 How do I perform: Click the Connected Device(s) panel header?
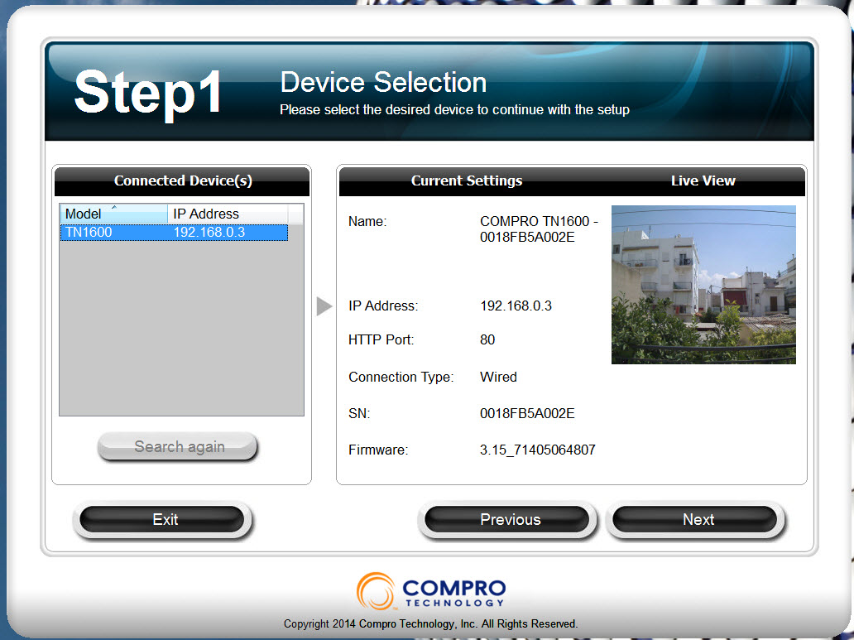click(x=182, y=180)
